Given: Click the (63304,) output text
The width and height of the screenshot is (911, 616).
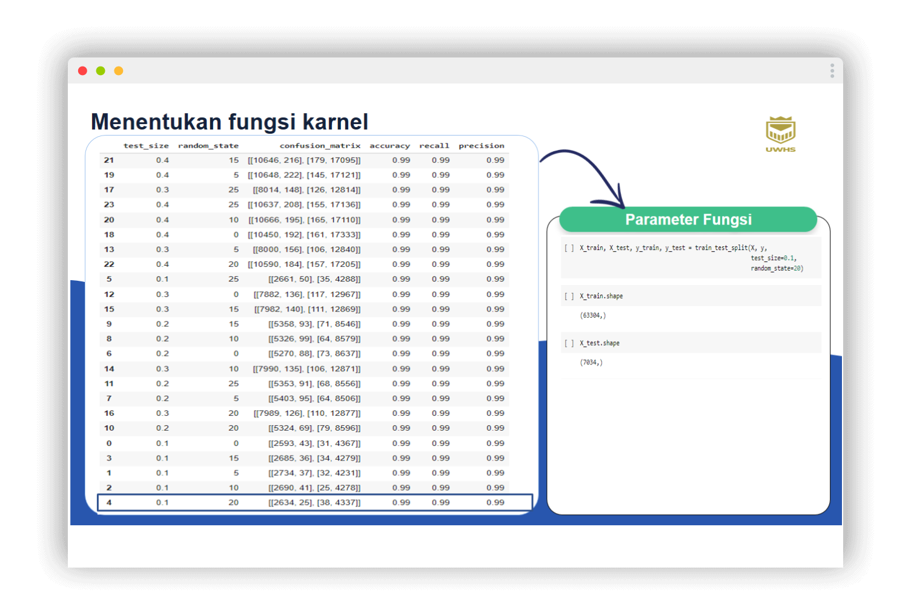Looking at the screenshot, I should click(x=593, y=315).
